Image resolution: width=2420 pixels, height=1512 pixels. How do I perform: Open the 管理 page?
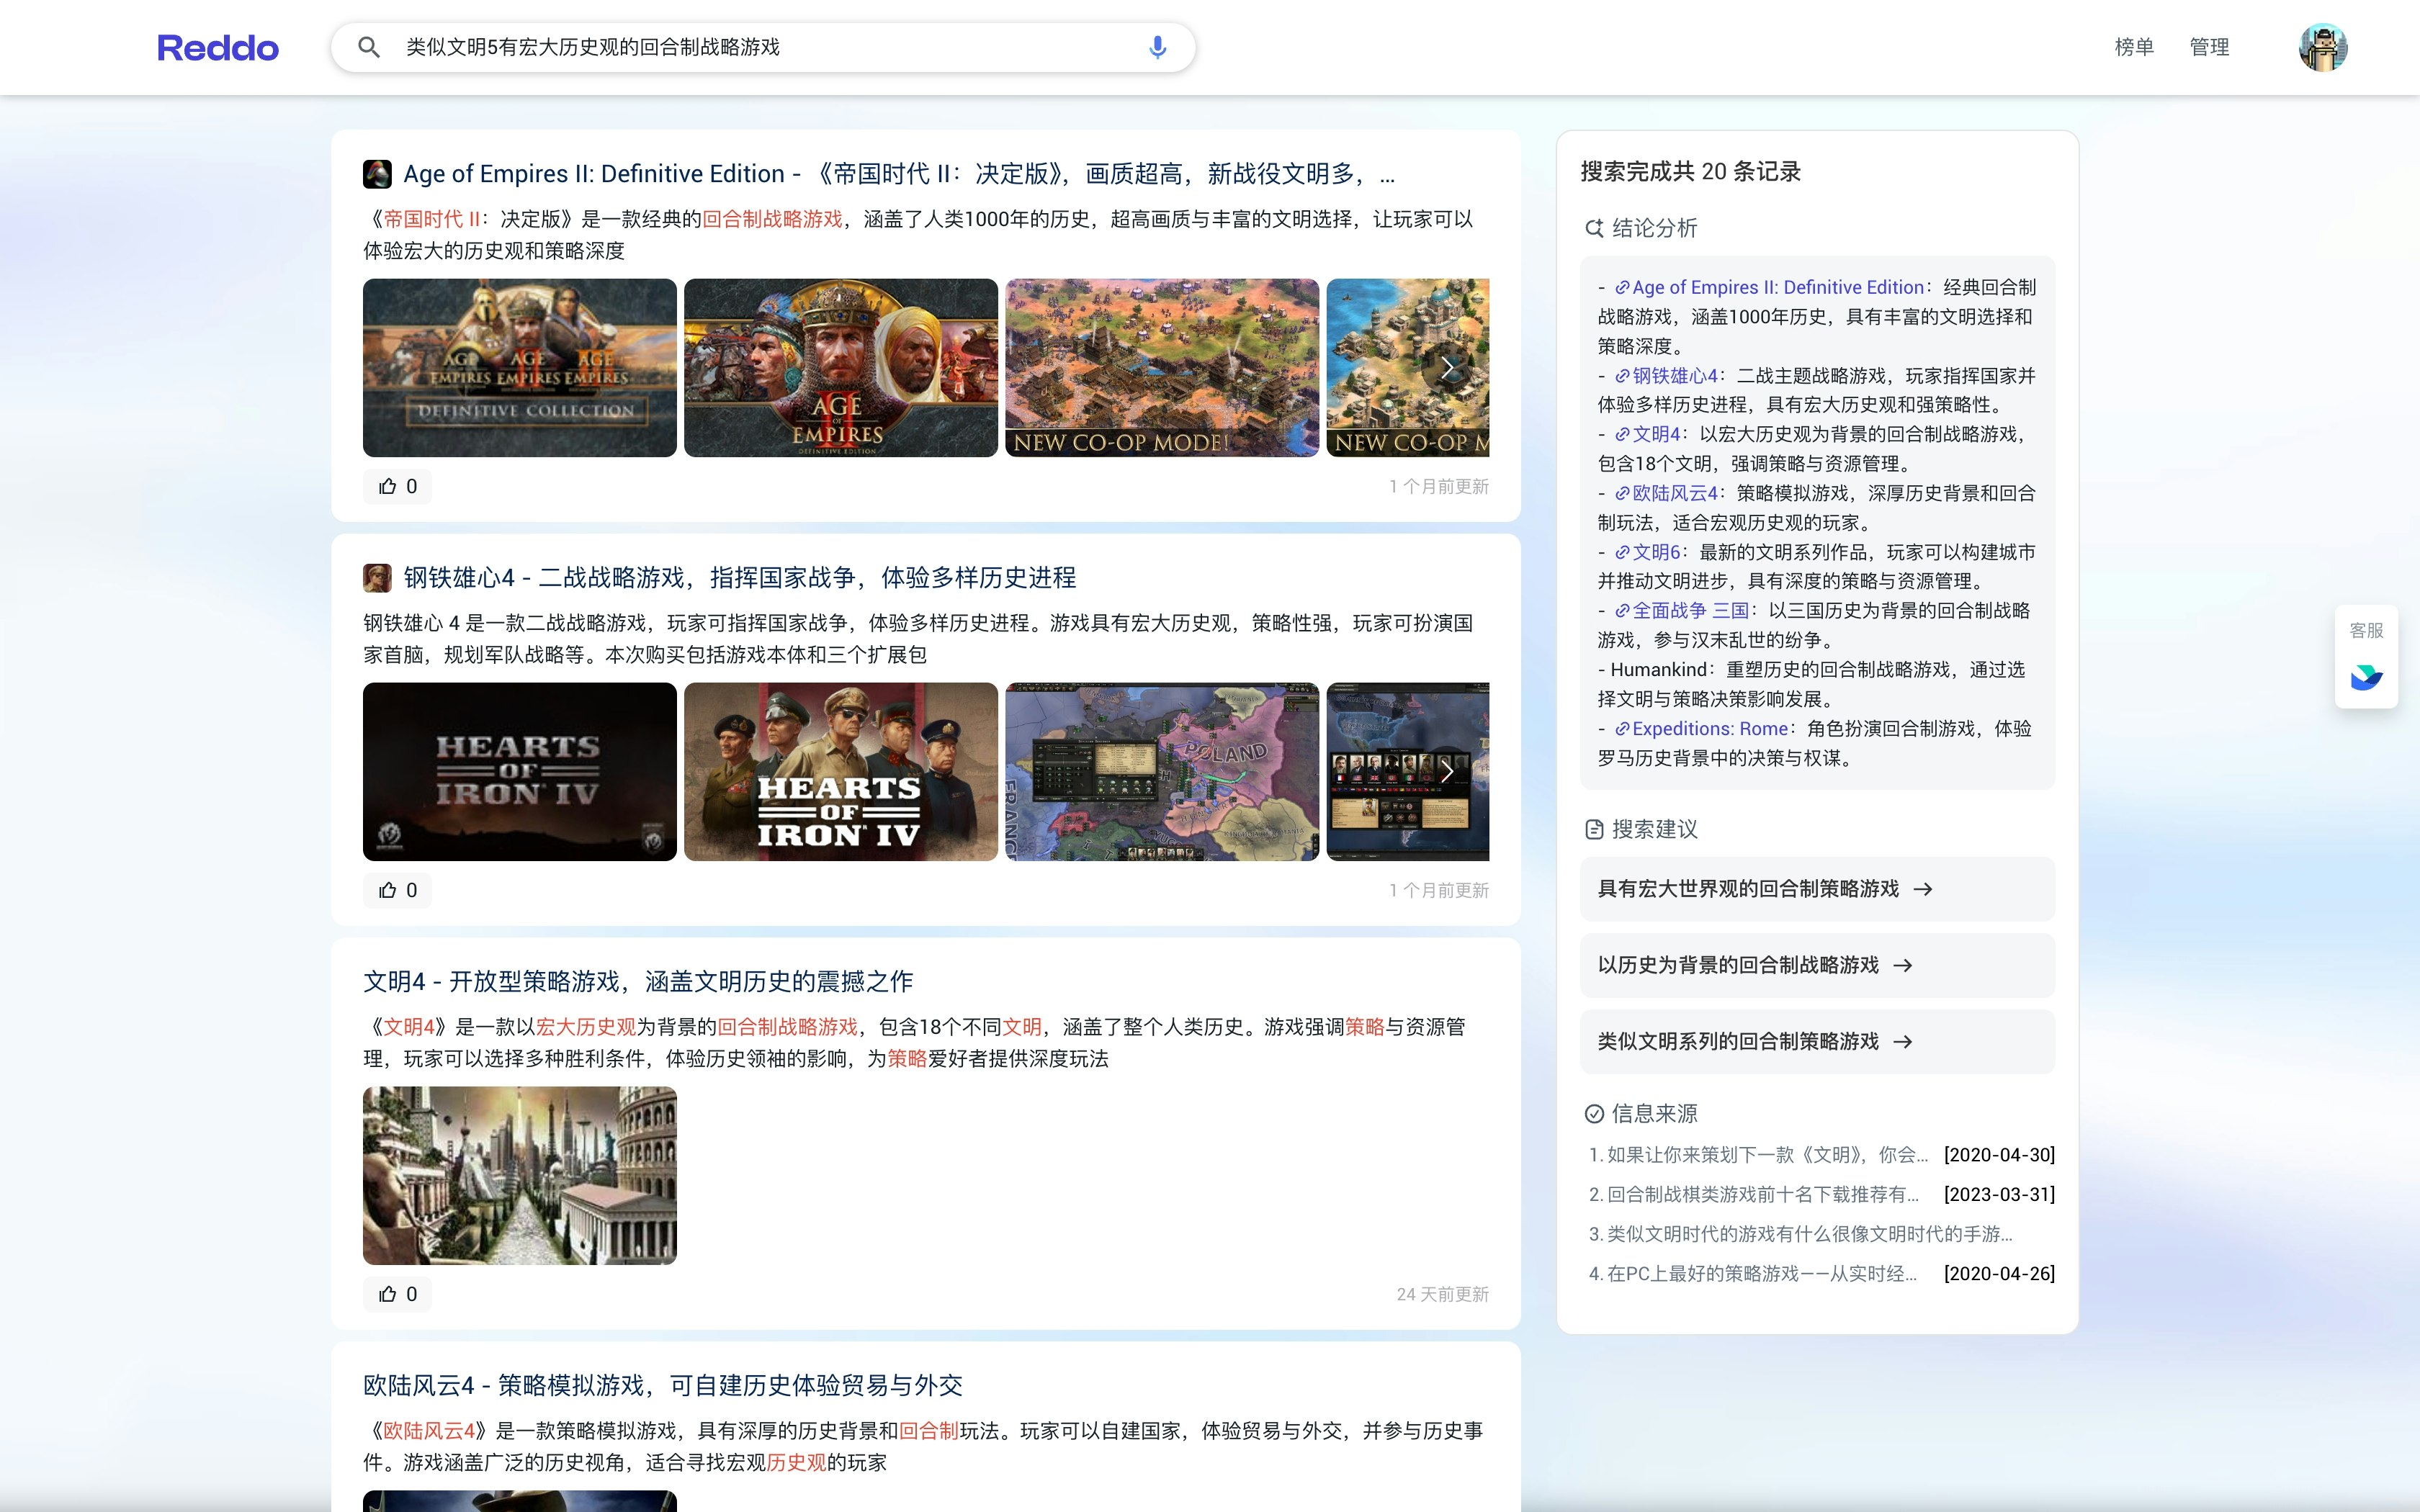(2209, 47)
